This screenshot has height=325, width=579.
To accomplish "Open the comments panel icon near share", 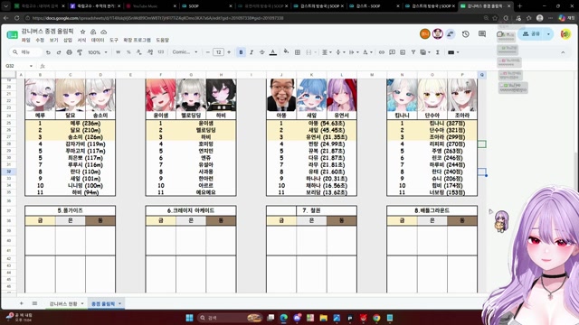I will [482, 34].
